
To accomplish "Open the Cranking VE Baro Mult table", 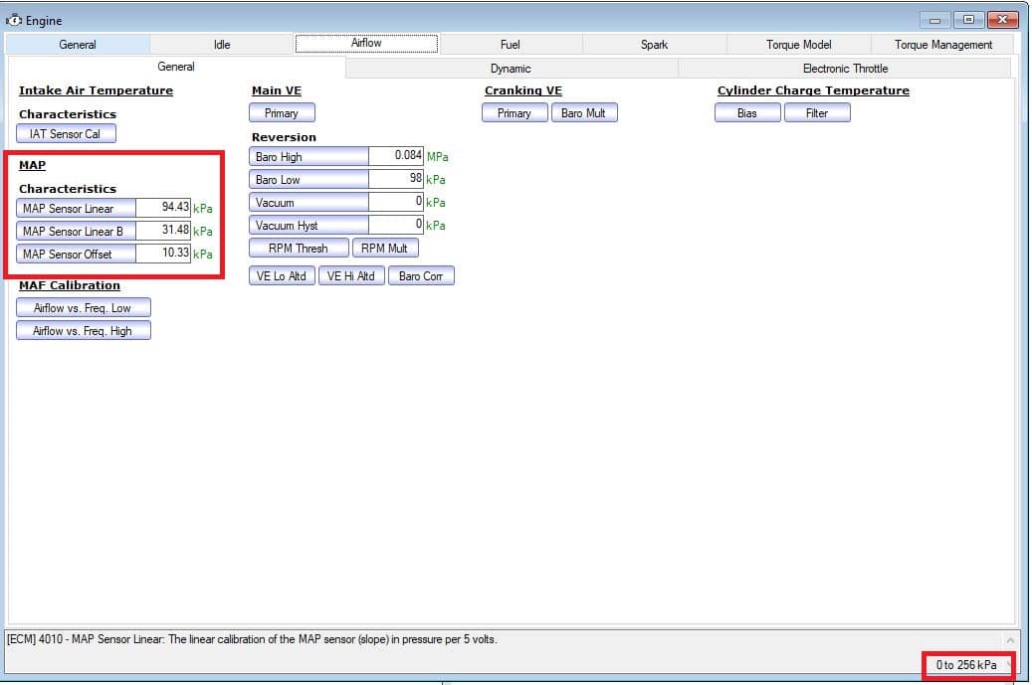I will [583, 113].
